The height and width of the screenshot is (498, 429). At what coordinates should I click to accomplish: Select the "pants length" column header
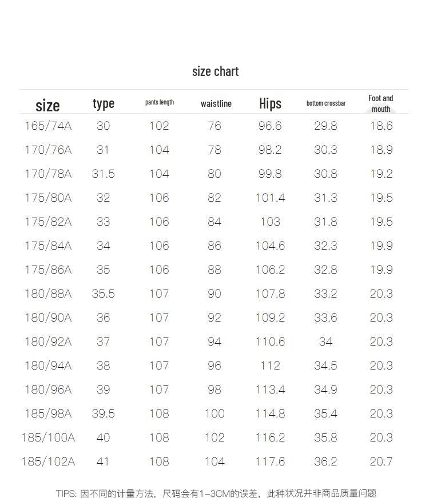pos(159,102)
